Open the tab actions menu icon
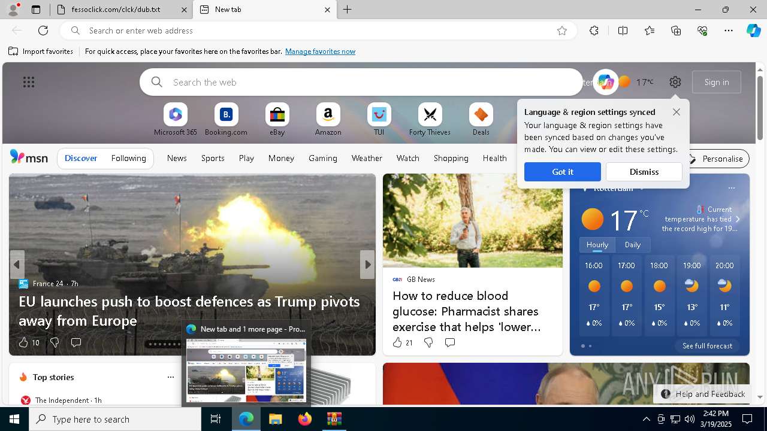The image size is (767, 431). pos(36,10)
